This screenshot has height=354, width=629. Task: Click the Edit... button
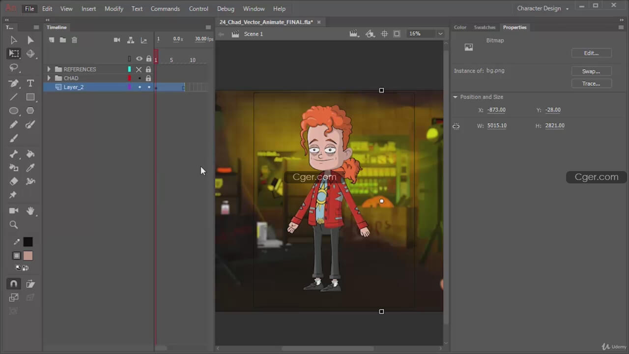click(591, 53)
